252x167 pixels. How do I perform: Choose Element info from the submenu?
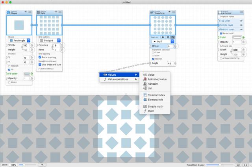point(155,100)
